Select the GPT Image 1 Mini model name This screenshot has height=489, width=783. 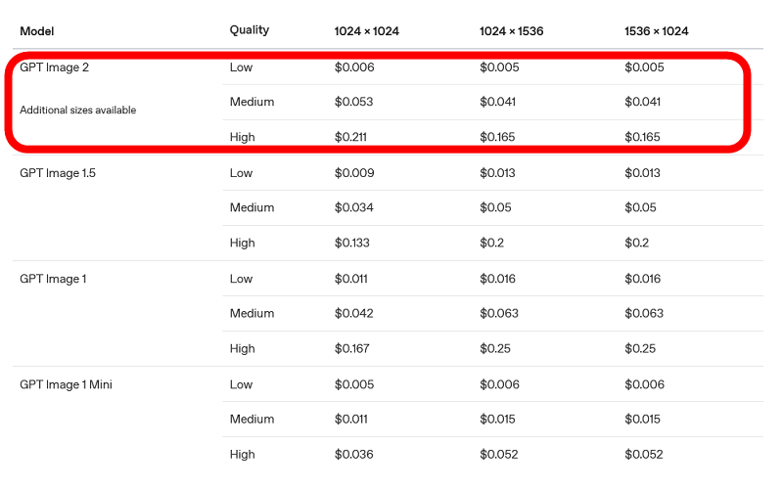pyautogui.click(x=66, y=384)
